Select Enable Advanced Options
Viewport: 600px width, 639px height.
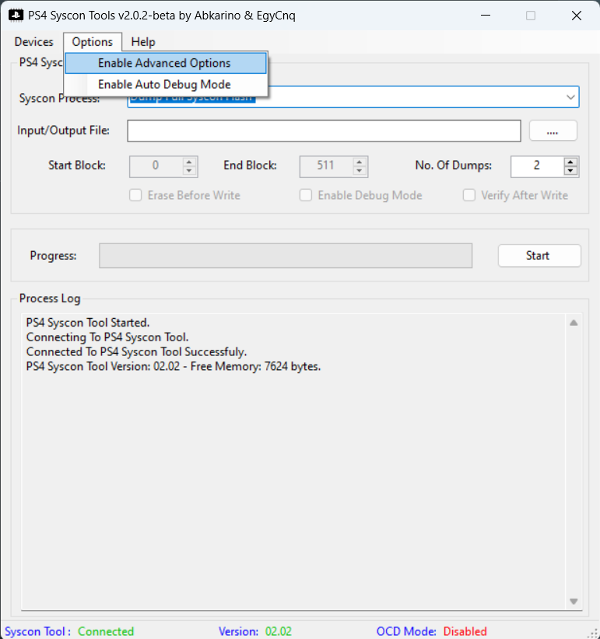166,63
